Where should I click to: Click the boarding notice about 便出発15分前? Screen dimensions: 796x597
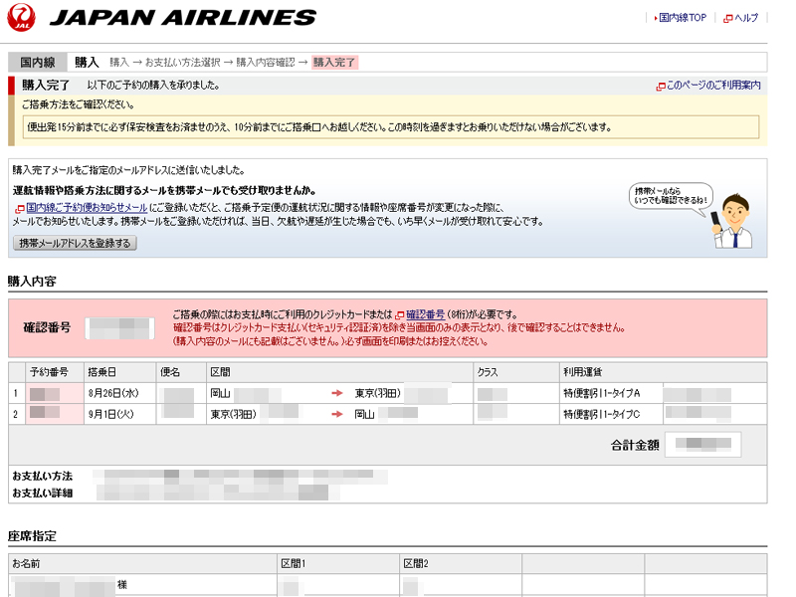pyautogui.click(x=391, y=127)
